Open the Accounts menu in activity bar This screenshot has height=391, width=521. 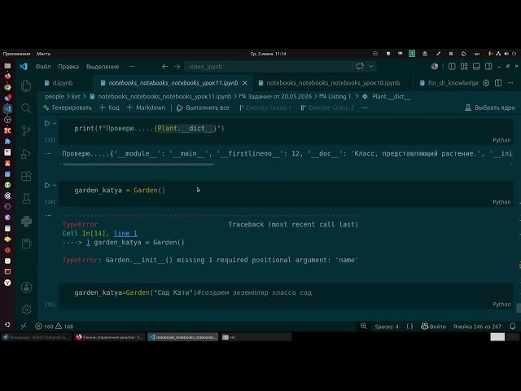(x=26, y=288)
